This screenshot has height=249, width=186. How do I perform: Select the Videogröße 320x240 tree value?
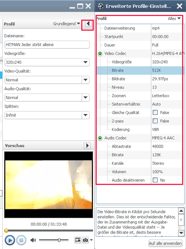click(160, 62)
